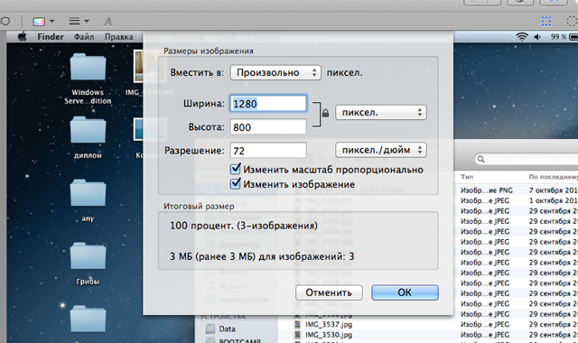The width and height of the screenshot is (578, 343).
Task: Click the Размеры изображения heading
Action: tap(209, 51)
